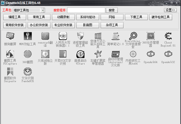Viewport: 181px width, 124px height.
Task: Show the 网络 category tools
Action: [112, 17]
